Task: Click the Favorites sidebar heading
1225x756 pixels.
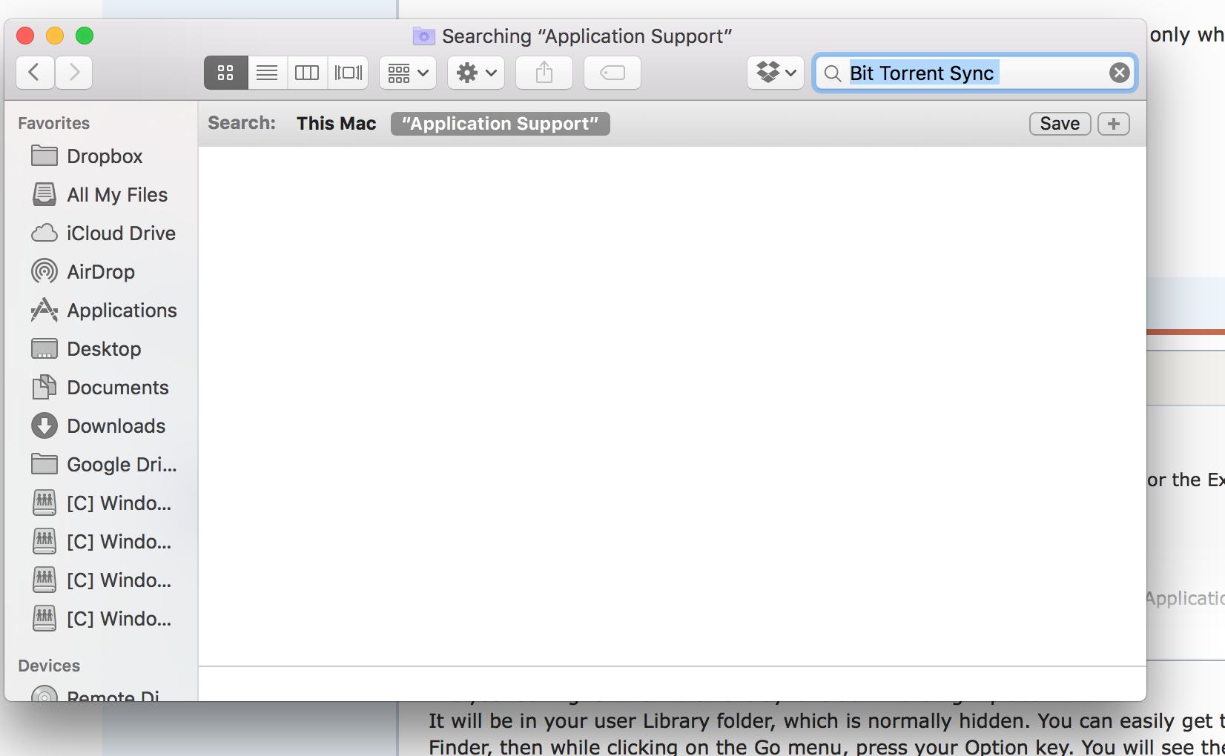Action: (x=53, y=123)
